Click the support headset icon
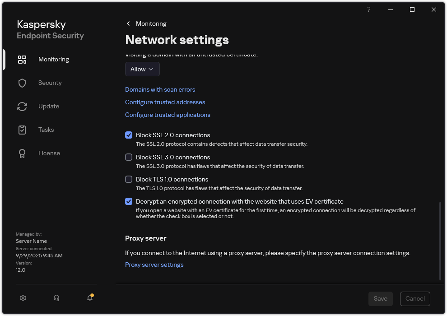 click(56, 298)
